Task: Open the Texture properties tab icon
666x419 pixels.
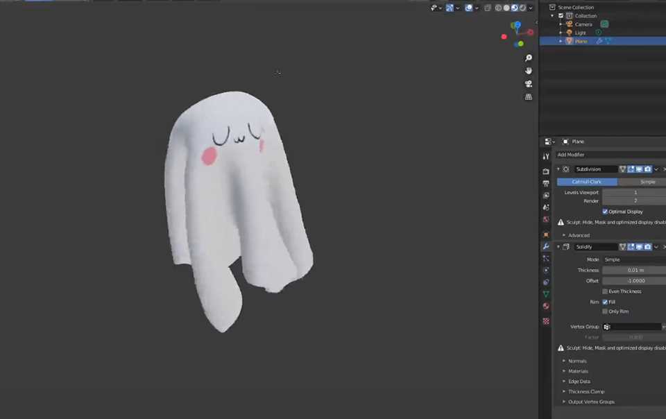Action: click(x=546, y=321)
